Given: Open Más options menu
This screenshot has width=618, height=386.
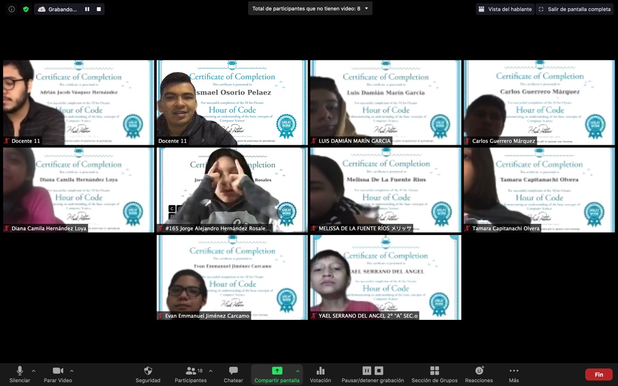Looking at the screenshot, I should pos(514,374).
